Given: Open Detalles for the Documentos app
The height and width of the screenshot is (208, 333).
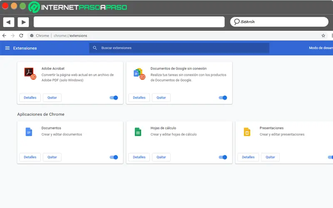Looking at the screenshot, I should (30, 157).
